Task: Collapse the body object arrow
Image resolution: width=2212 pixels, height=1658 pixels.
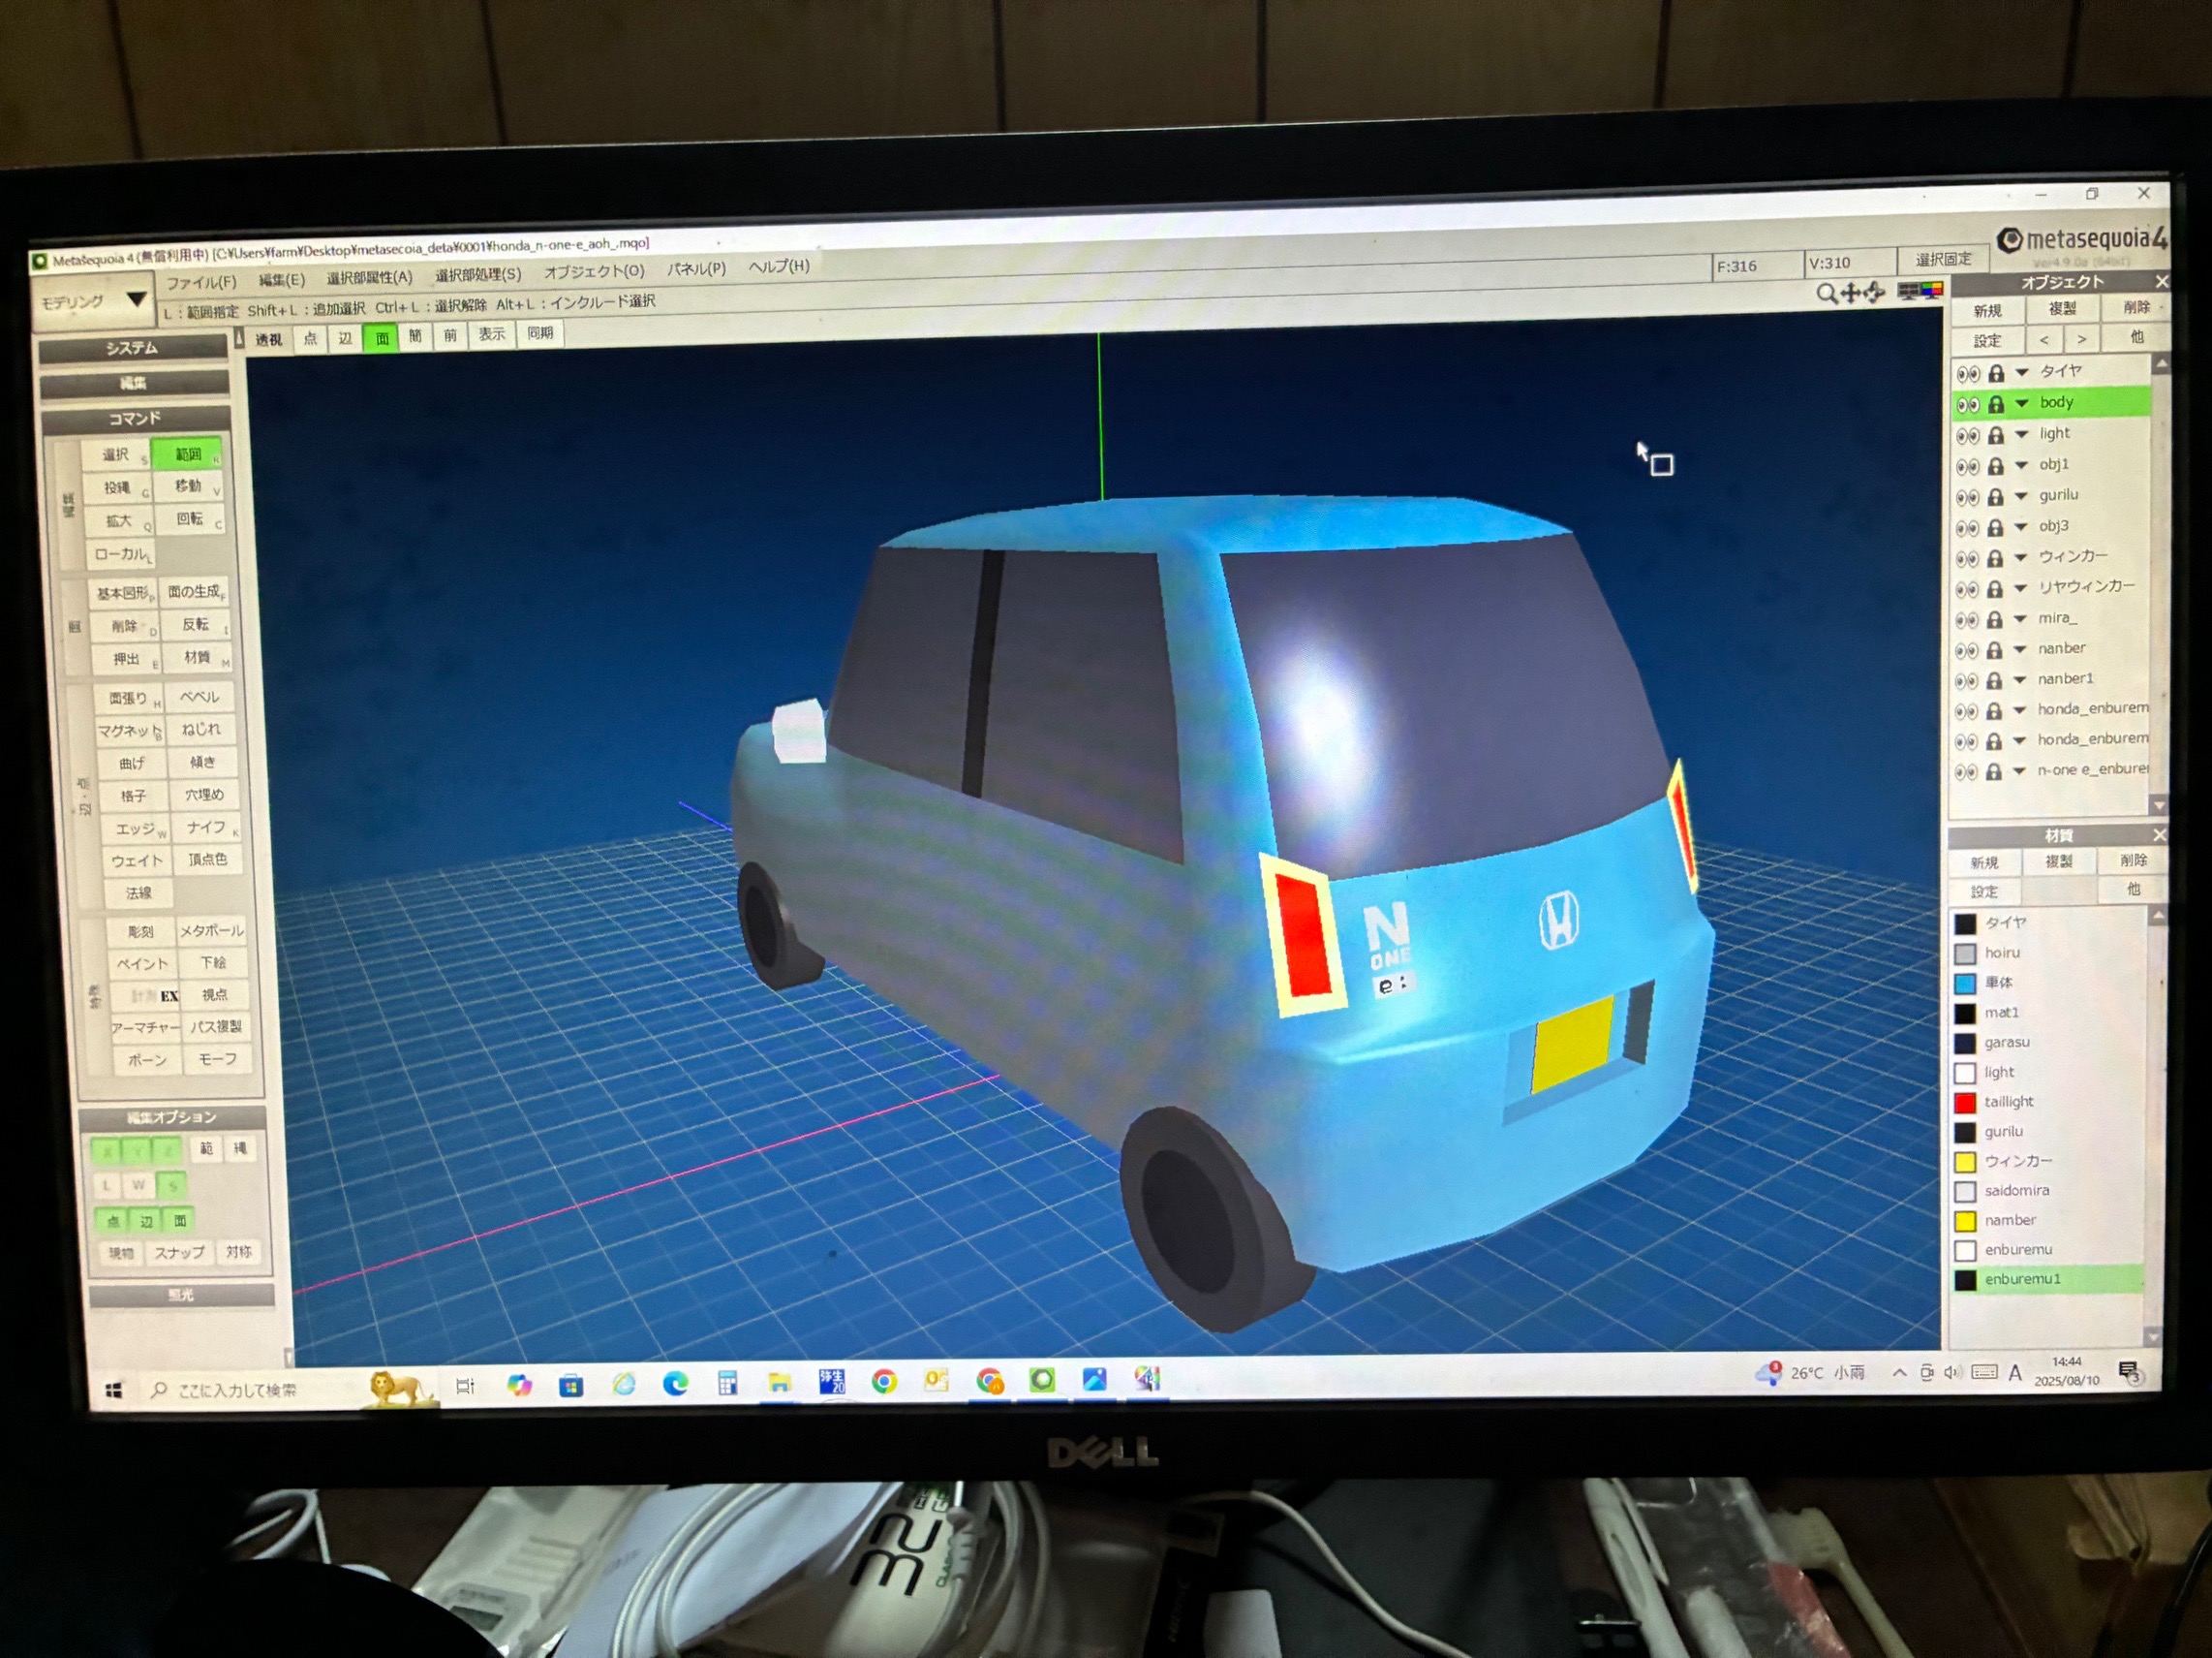Action: 2021,403
